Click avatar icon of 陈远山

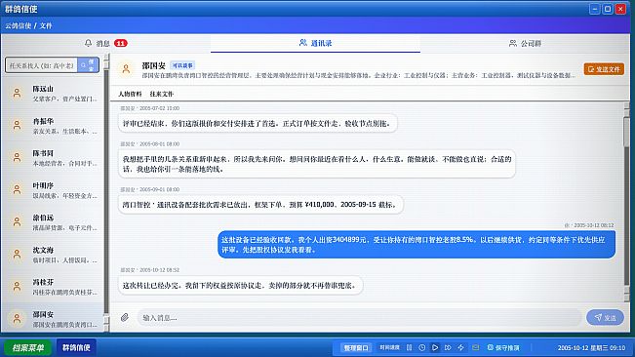(17, 94)
